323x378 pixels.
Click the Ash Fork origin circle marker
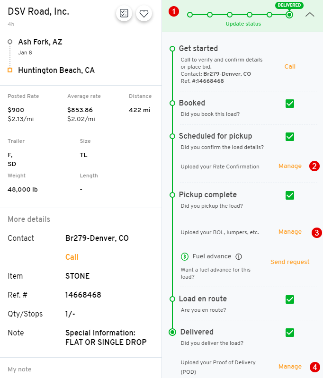pos(10,42)
